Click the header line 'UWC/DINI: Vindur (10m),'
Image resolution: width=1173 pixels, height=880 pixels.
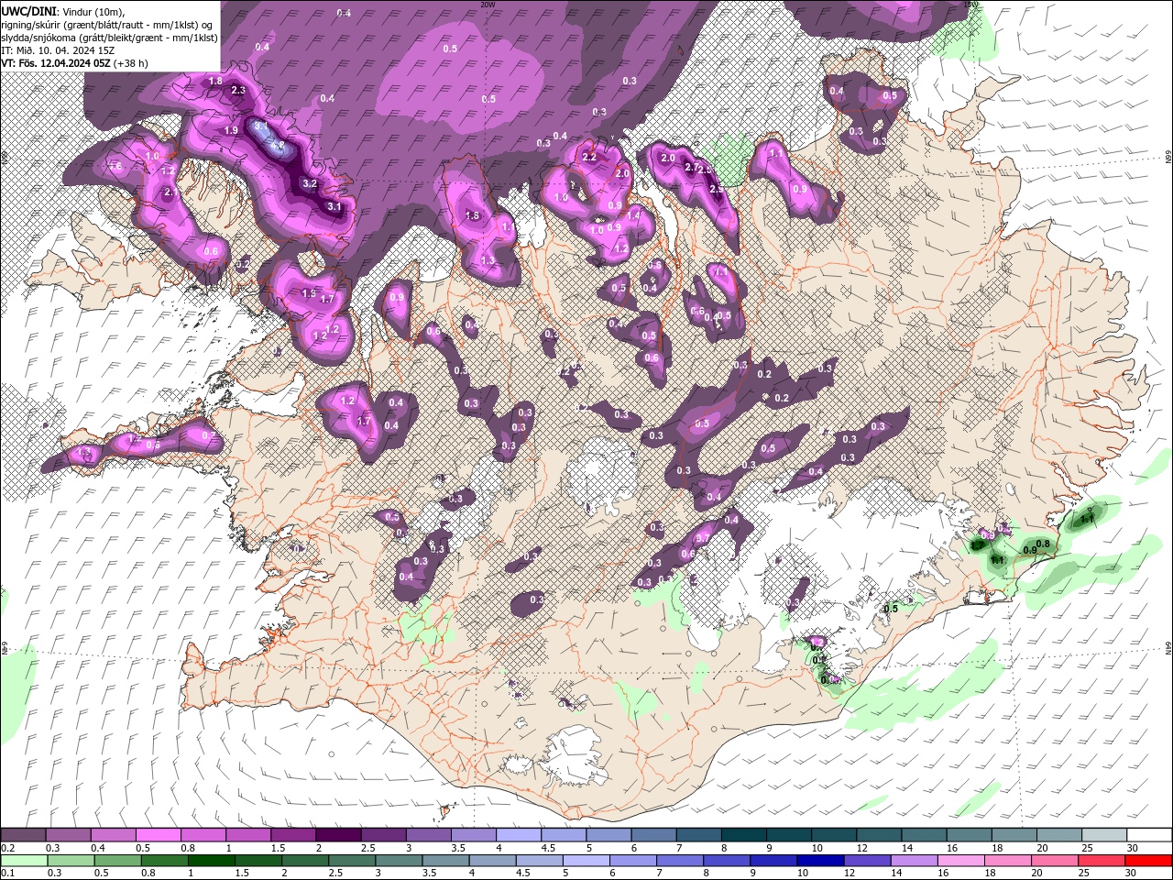[62, 11]
